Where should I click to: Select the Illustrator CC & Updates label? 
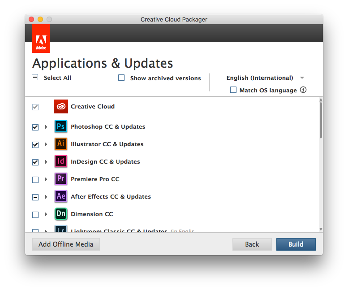[107, 144]
